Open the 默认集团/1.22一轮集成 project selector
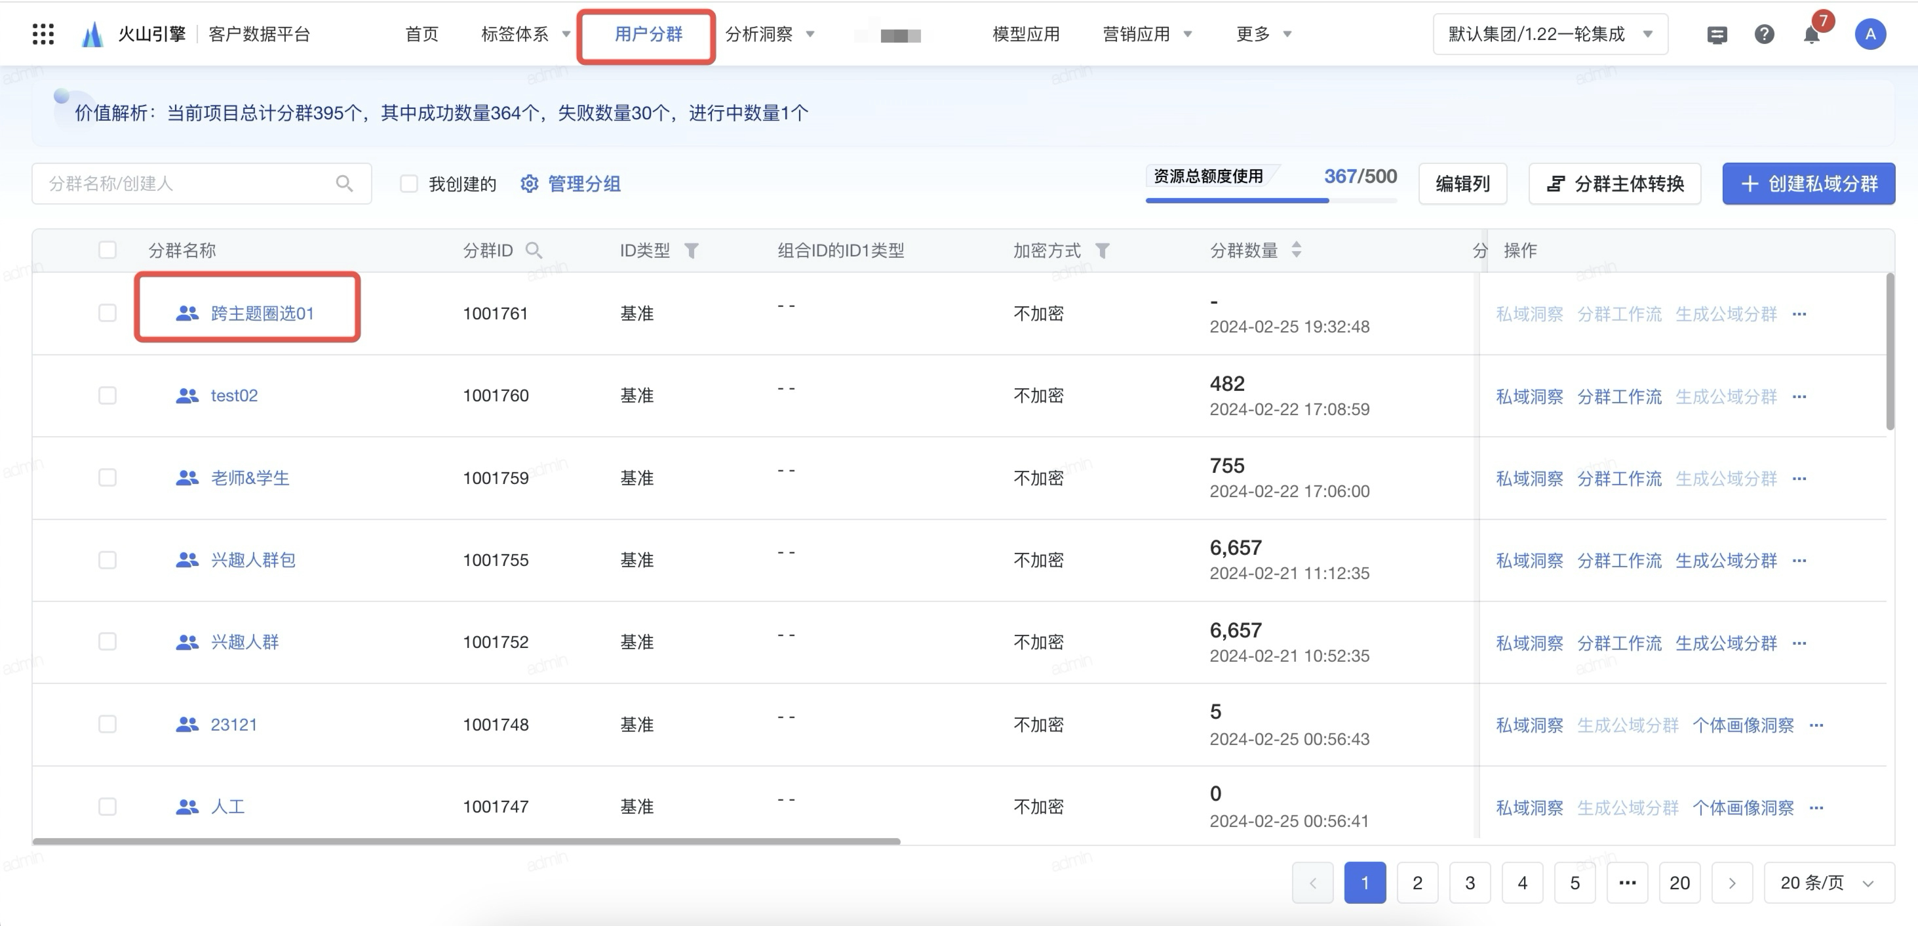 [1550, 34]
